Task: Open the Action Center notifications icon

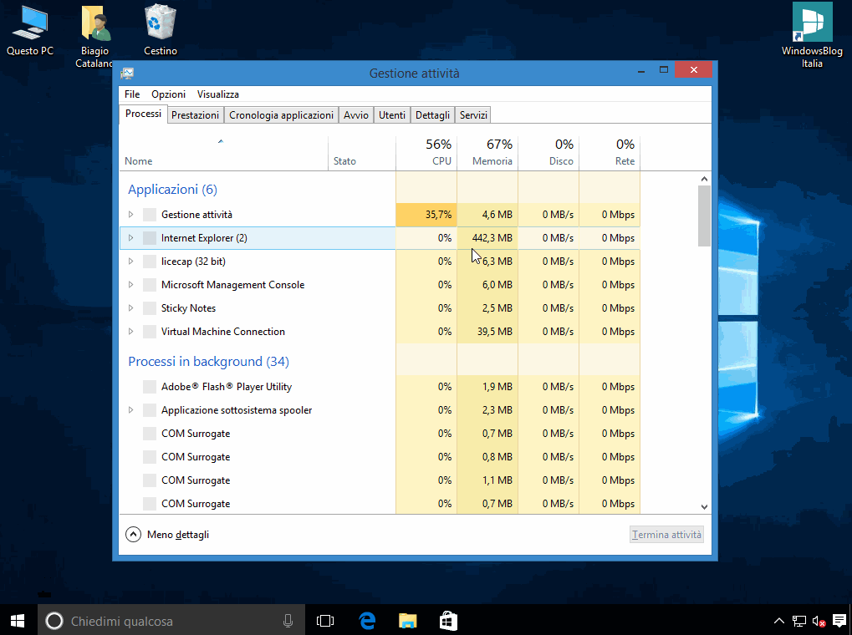Action: 839,621
